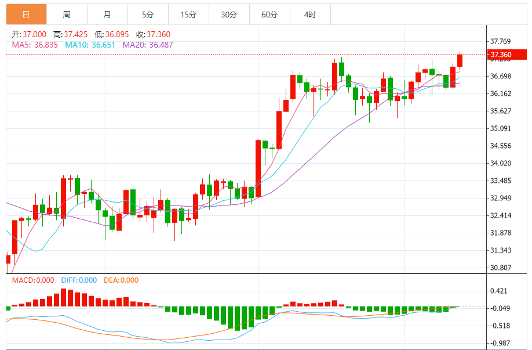This screenshot has width=532, height=350.
Task: Open the 4时 timeframe tab
Action: coord(310,15)
